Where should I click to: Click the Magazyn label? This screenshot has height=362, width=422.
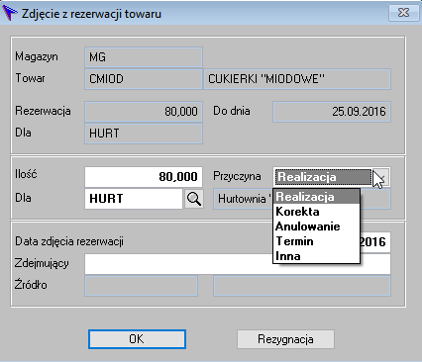[37, 56]
